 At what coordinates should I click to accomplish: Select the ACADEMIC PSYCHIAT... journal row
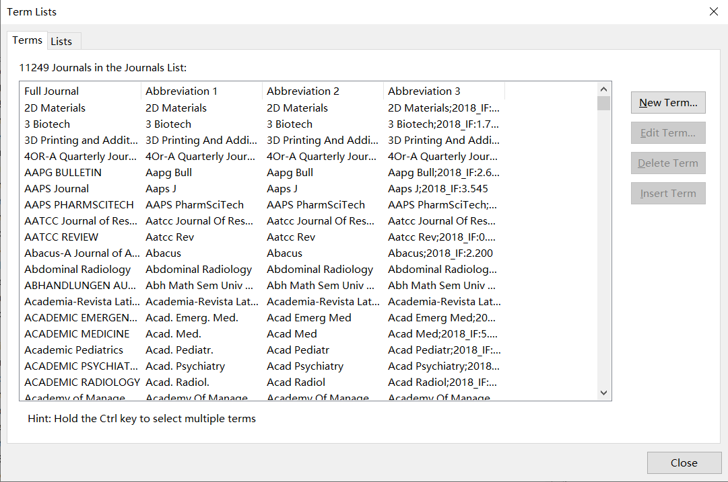click(81, 366)
